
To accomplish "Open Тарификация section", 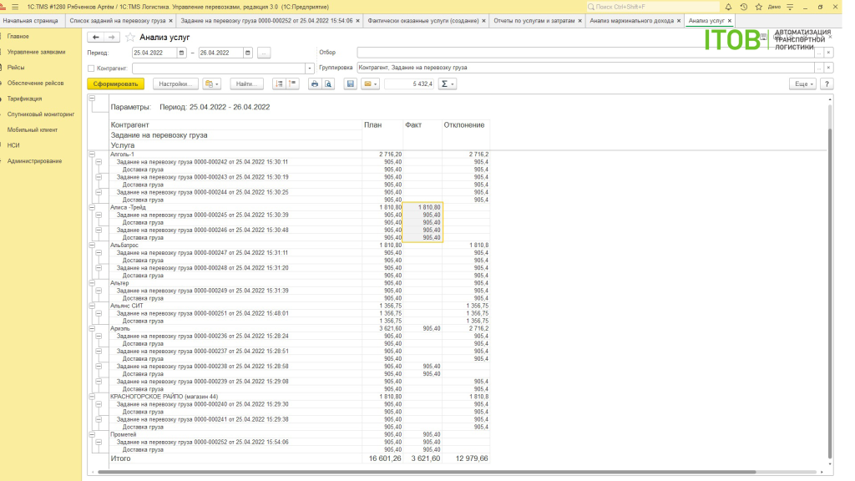I will click(x=24, y=99).
